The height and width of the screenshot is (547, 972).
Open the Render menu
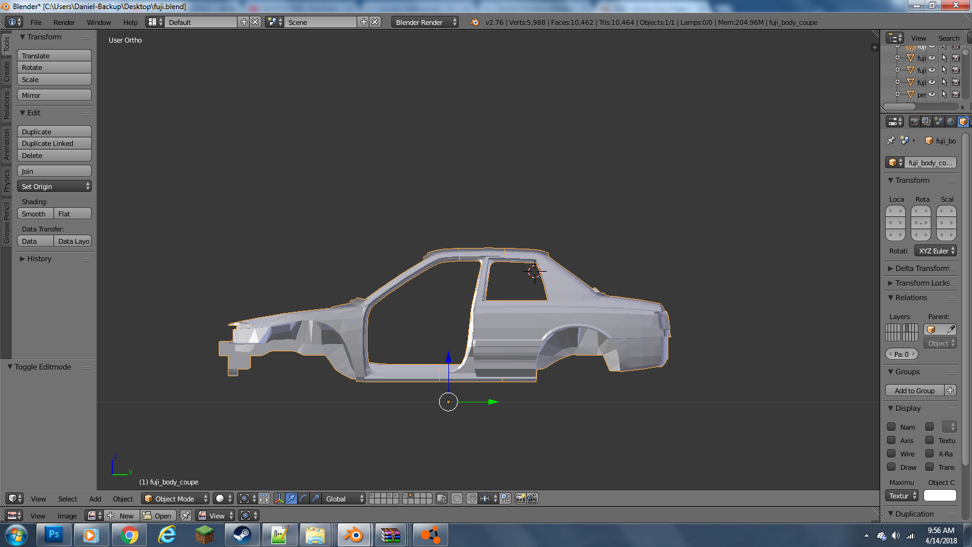click(64, 22)
